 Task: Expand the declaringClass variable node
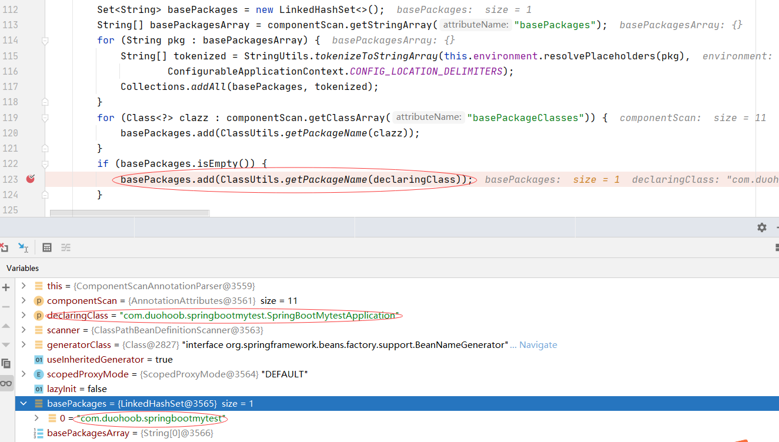[x=24, y=316]
